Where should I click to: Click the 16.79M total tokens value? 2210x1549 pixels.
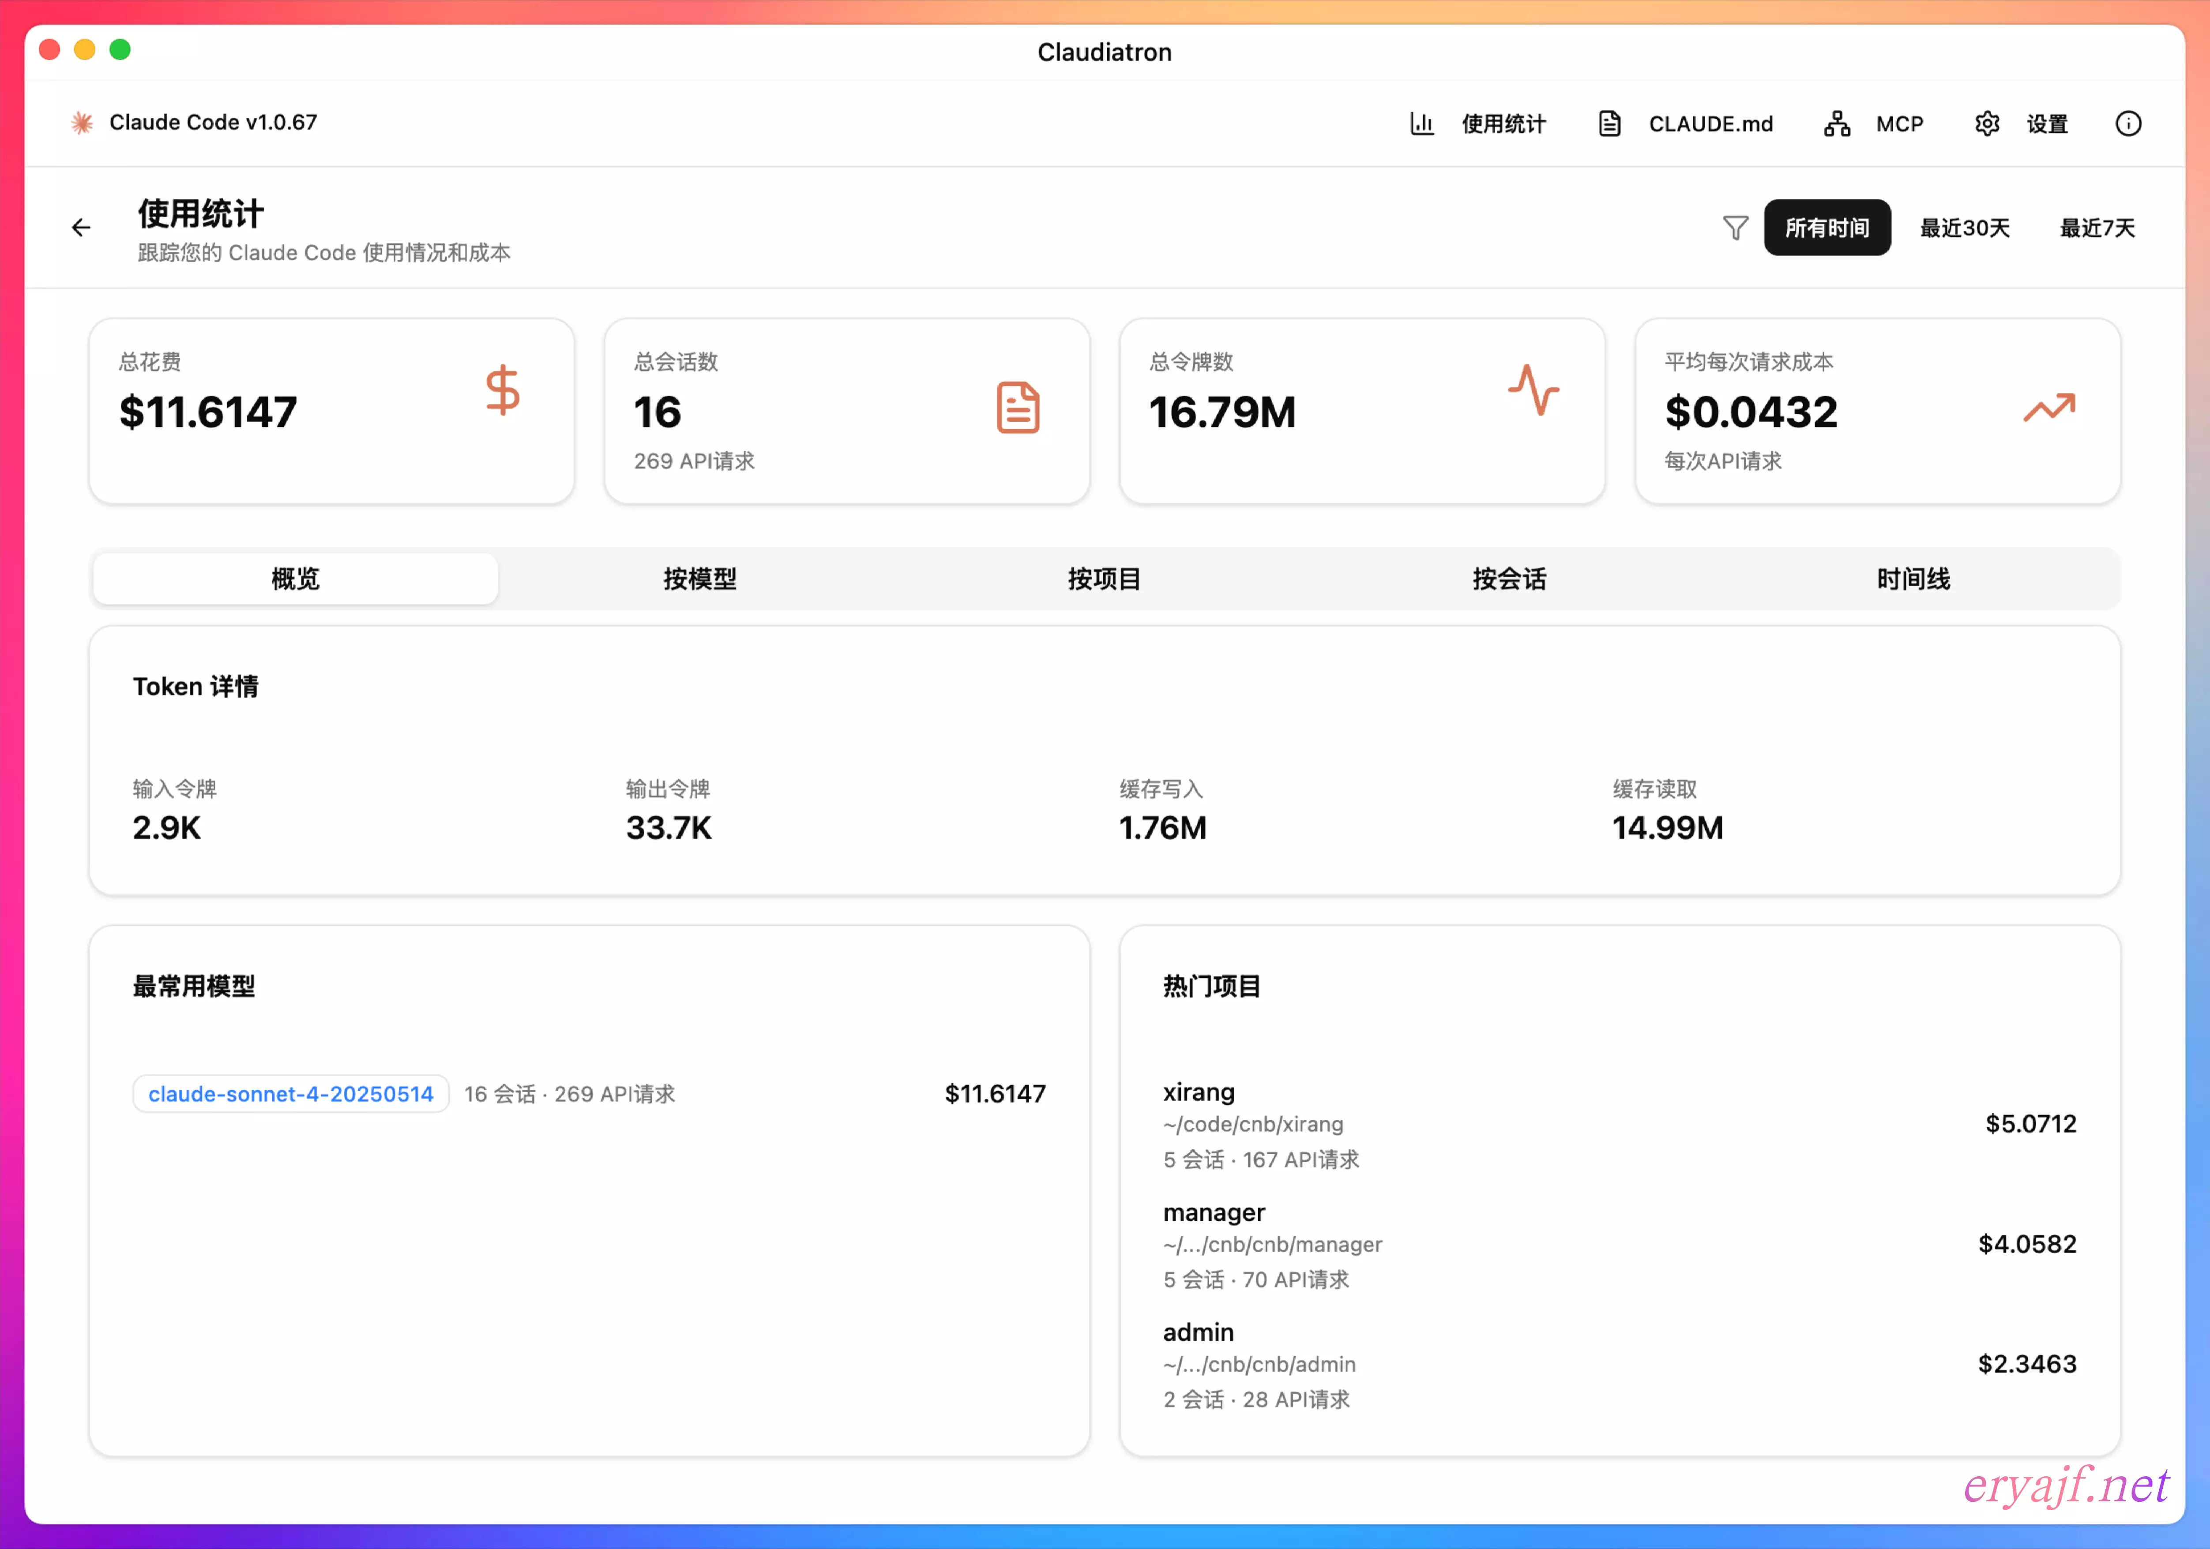click(x=1222, y=413)
